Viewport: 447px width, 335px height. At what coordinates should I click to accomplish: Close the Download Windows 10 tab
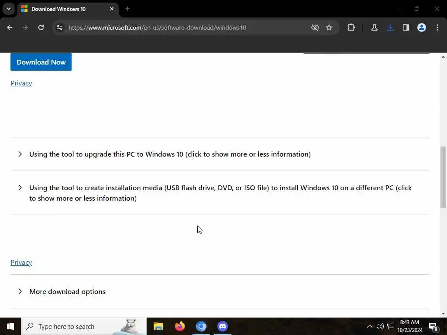click(x=112, y=9)
